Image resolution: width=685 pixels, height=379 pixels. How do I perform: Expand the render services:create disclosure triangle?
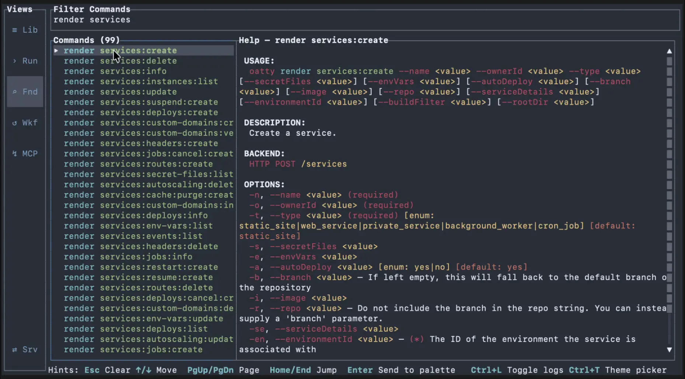click(56, 51)
